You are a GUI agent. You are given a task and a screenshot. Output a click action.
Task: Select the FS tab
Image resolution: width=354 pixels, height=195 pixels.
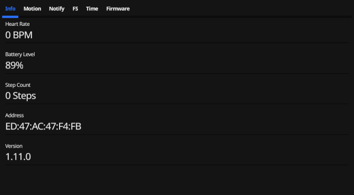(76, 8)
